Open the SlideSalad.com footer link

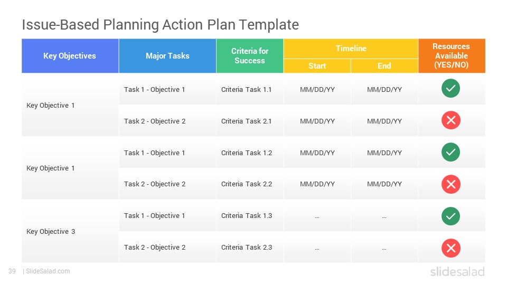click(48, 271)
